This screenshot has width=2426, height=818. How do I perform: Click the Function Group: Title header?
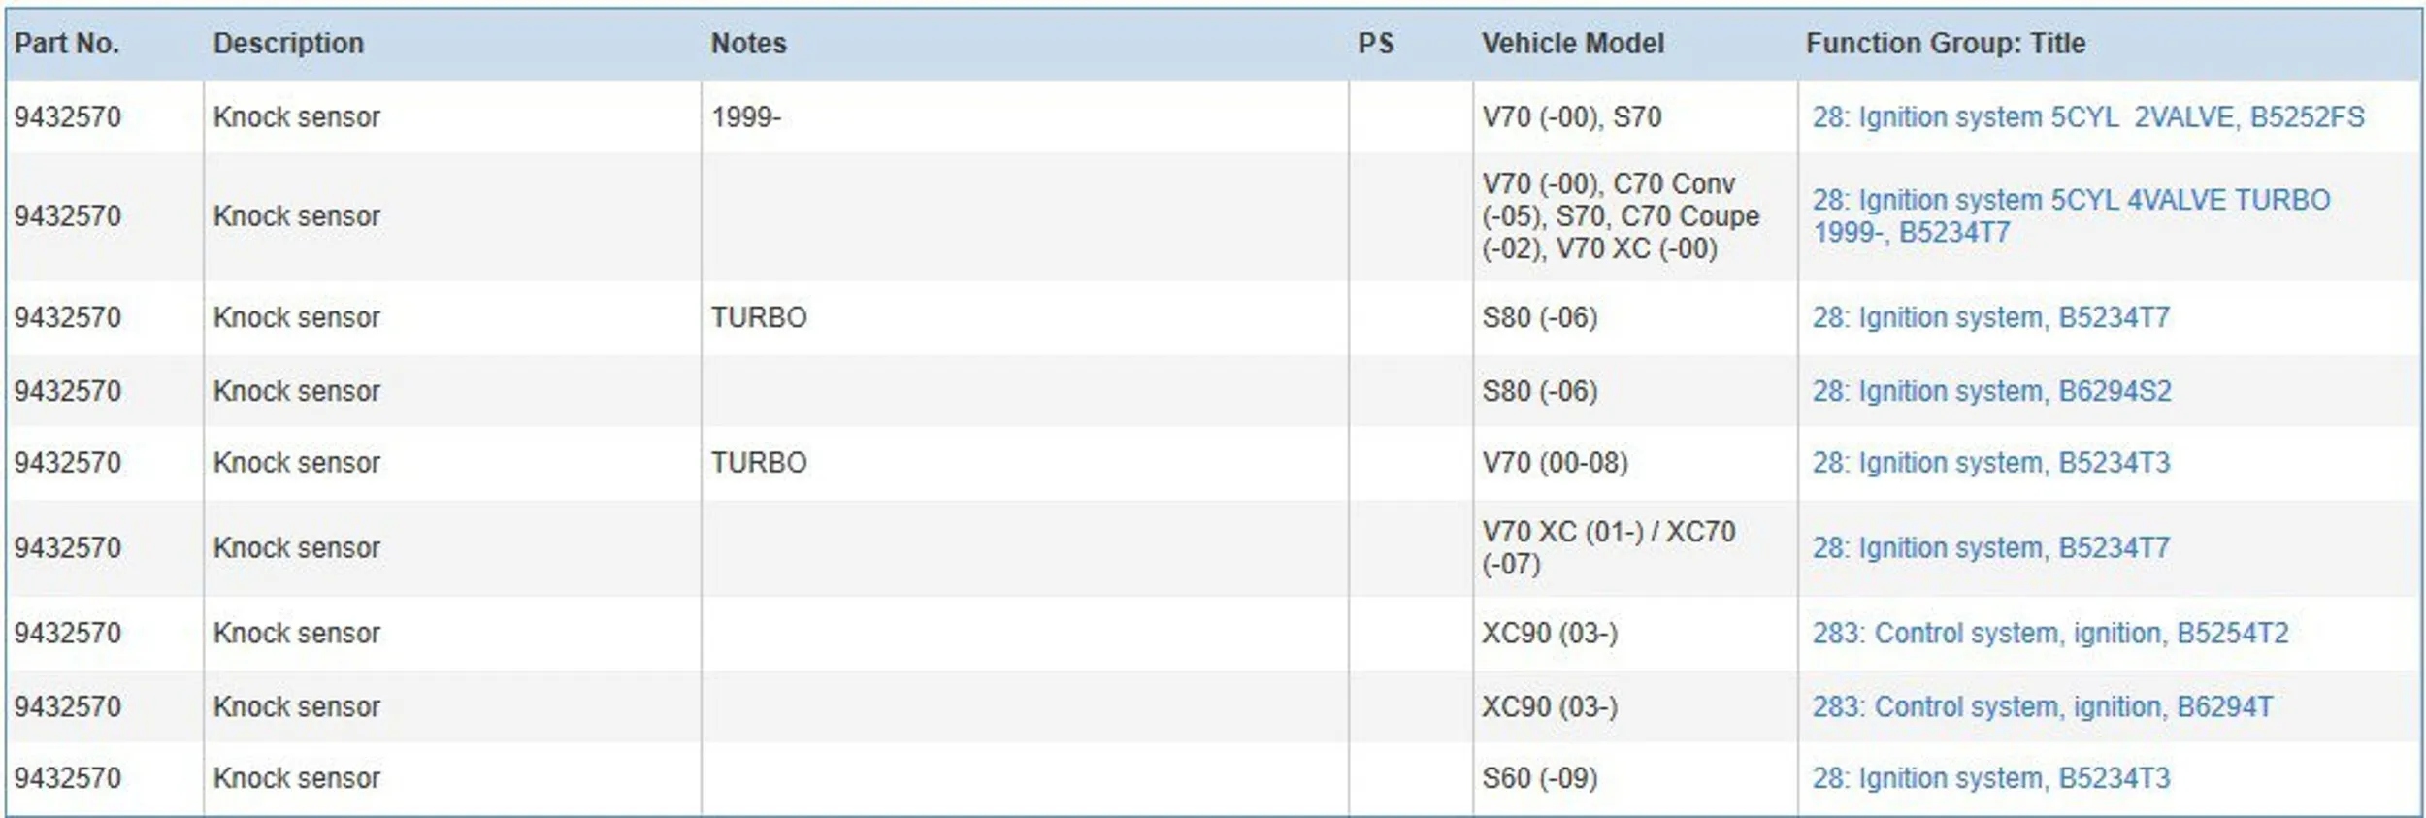(1945, 44)
